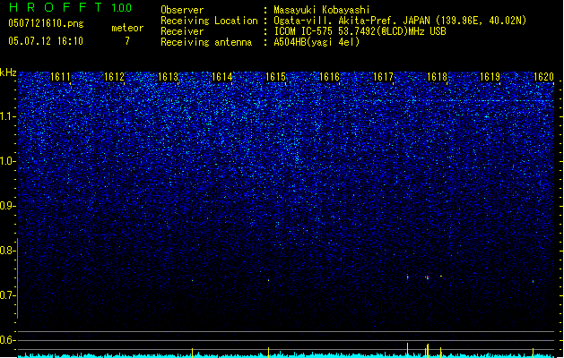Click the 1.0 kHz axis label

click(7, 161)
